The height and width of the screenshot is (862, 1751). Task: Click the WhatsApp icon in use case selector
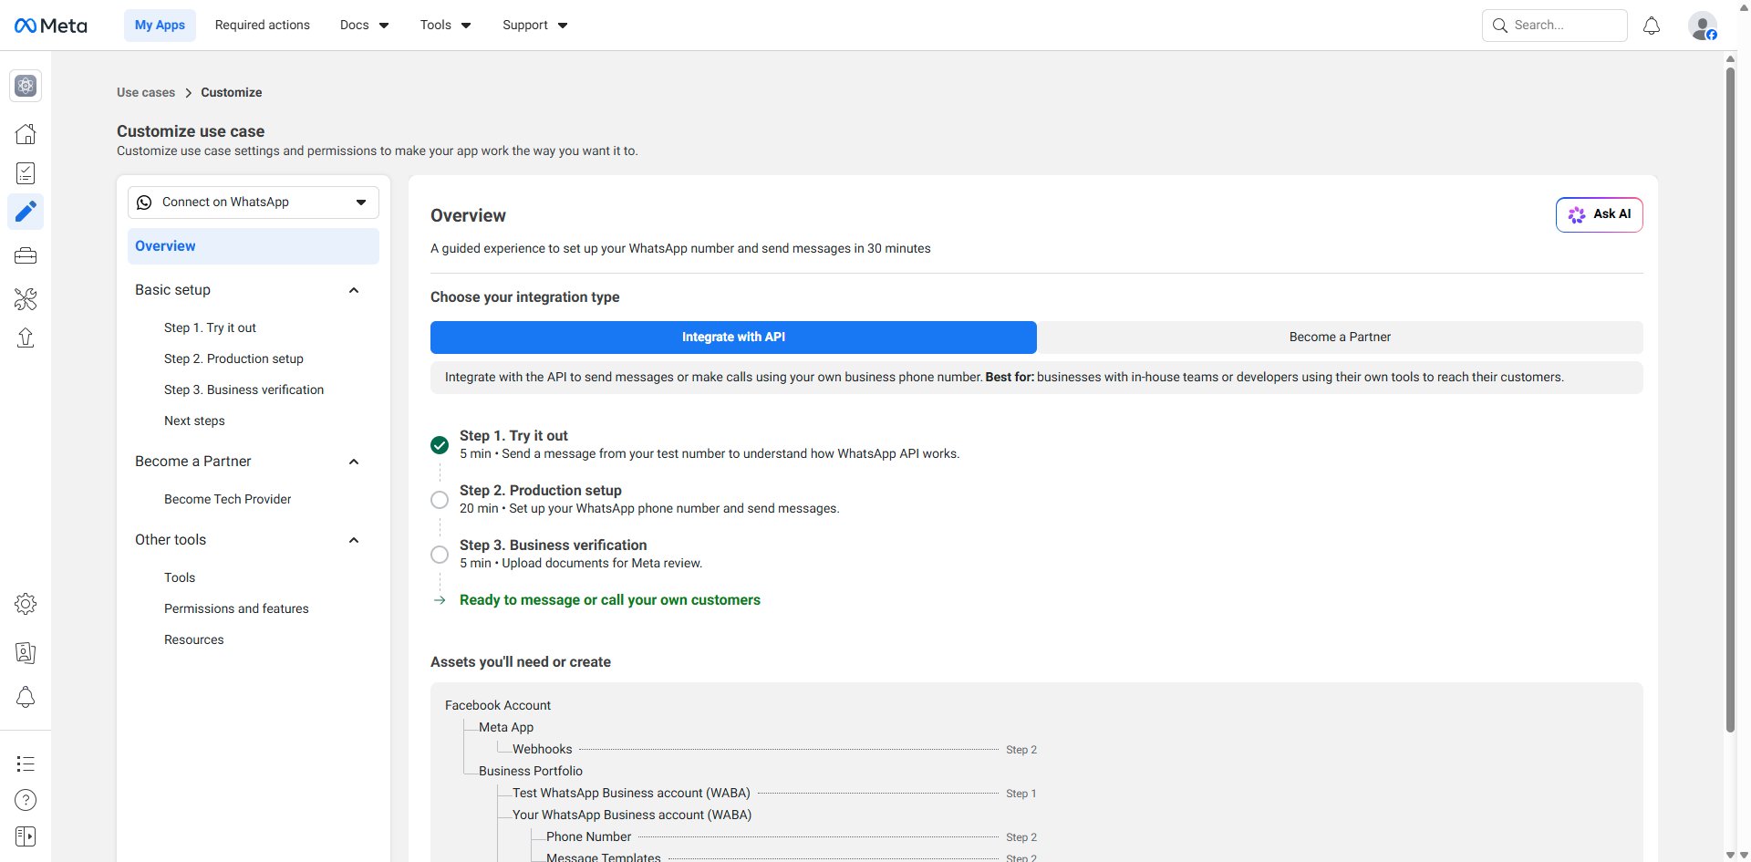coord(144,203)
